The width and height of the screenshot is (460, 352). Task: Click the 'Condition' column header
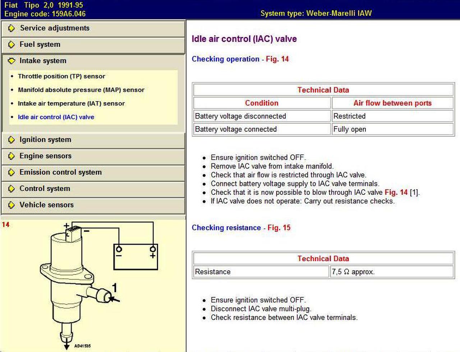[x=262, y=103]
